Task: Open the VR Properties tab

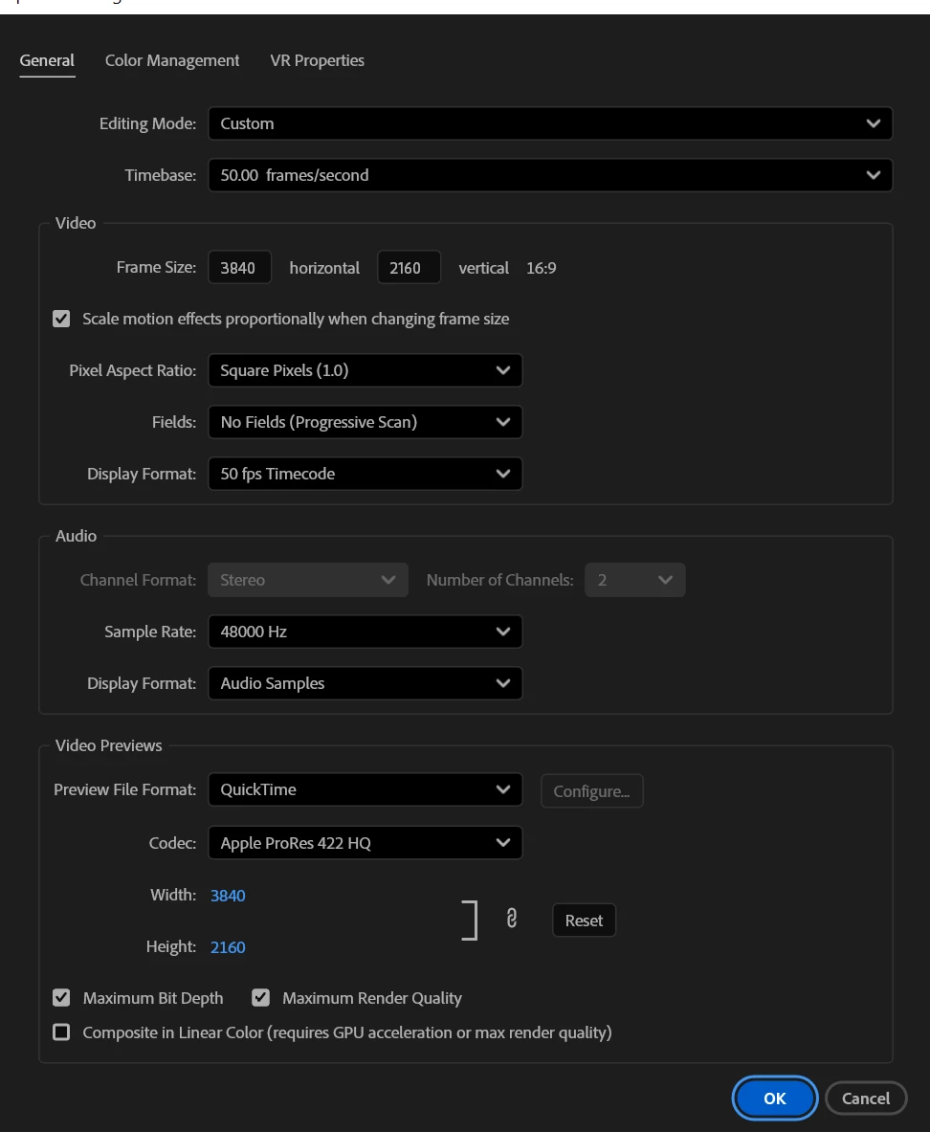Action: coord(317,60)
